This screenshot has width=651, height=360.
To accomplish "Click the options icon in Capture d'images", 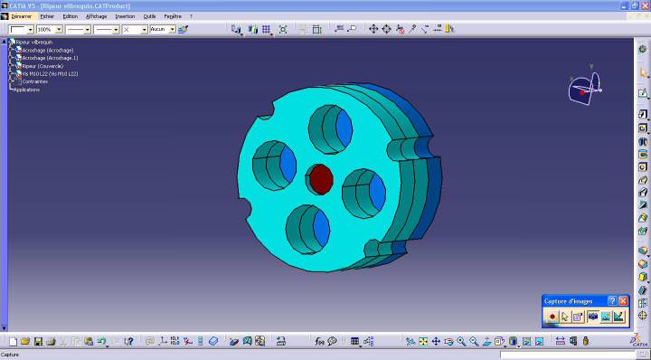I will [578, 317].
